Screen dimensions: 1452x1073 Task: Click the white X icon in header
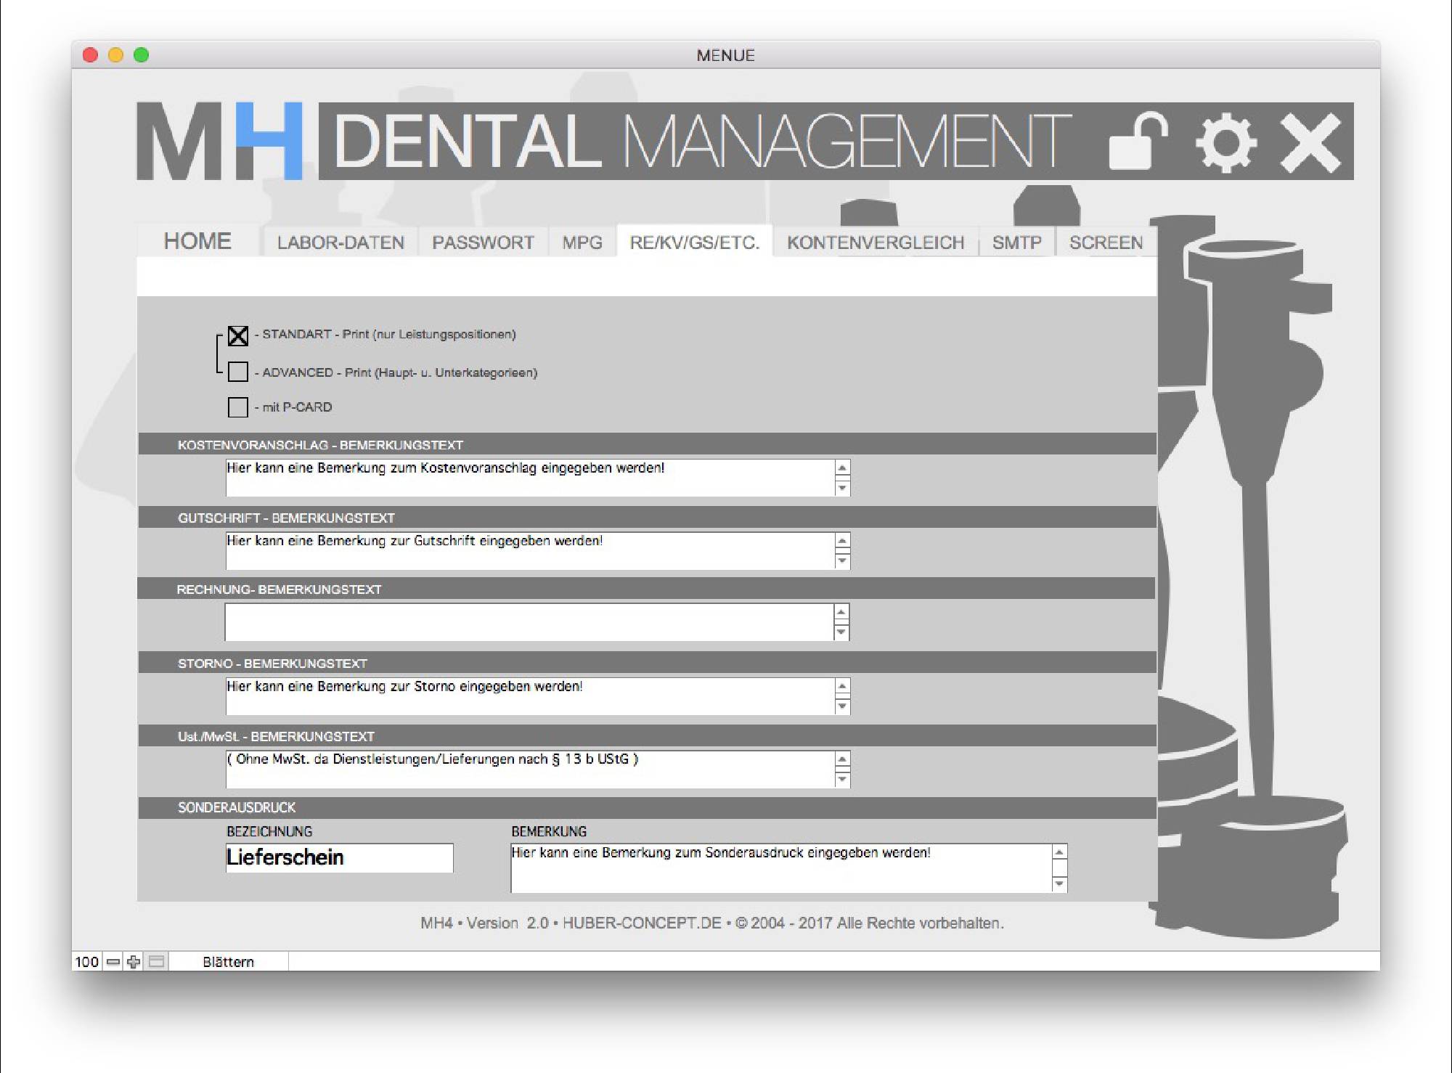(1310, 142)
